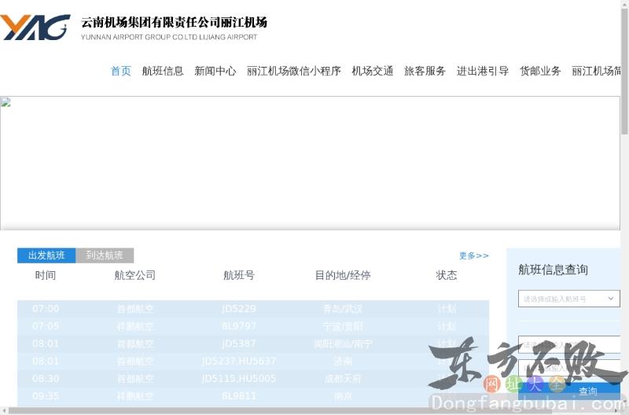
Task: Click the 07:00 departure time cell
Action: 46,309
